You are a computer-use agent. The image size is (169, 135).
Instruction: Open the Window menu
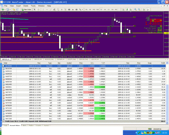pos(41,6)
